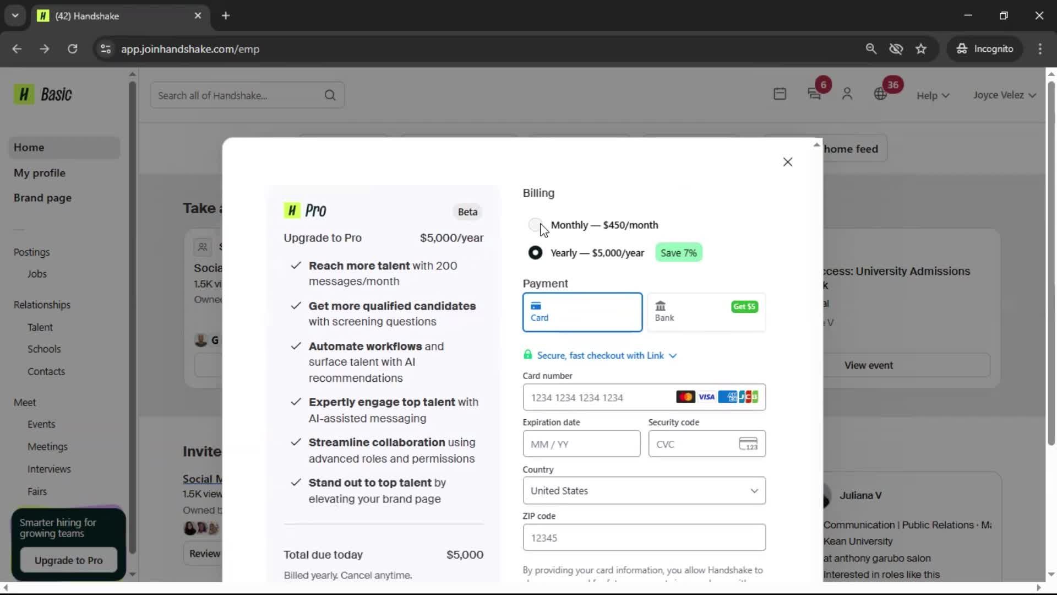Click the Juliana V candidate name
The height and width of the screenshot is (595, 1057).
(x=860, y=496)
